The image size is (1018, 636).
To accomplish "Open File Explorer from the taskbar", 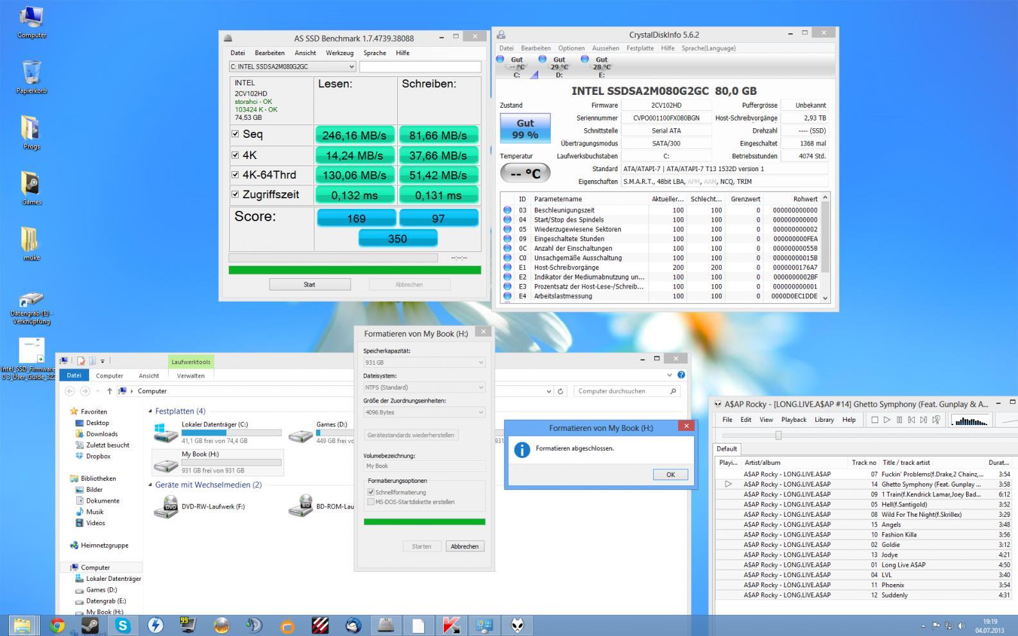I will pyautogui.click(x=22, y=625).
